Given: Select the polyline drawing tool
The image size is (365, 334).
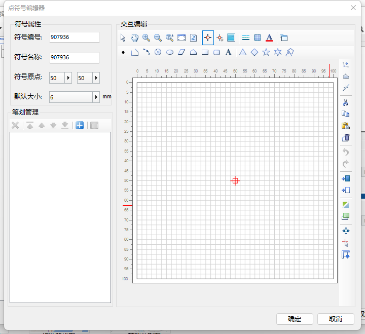Looking at the screenshot, I should 135,52.
